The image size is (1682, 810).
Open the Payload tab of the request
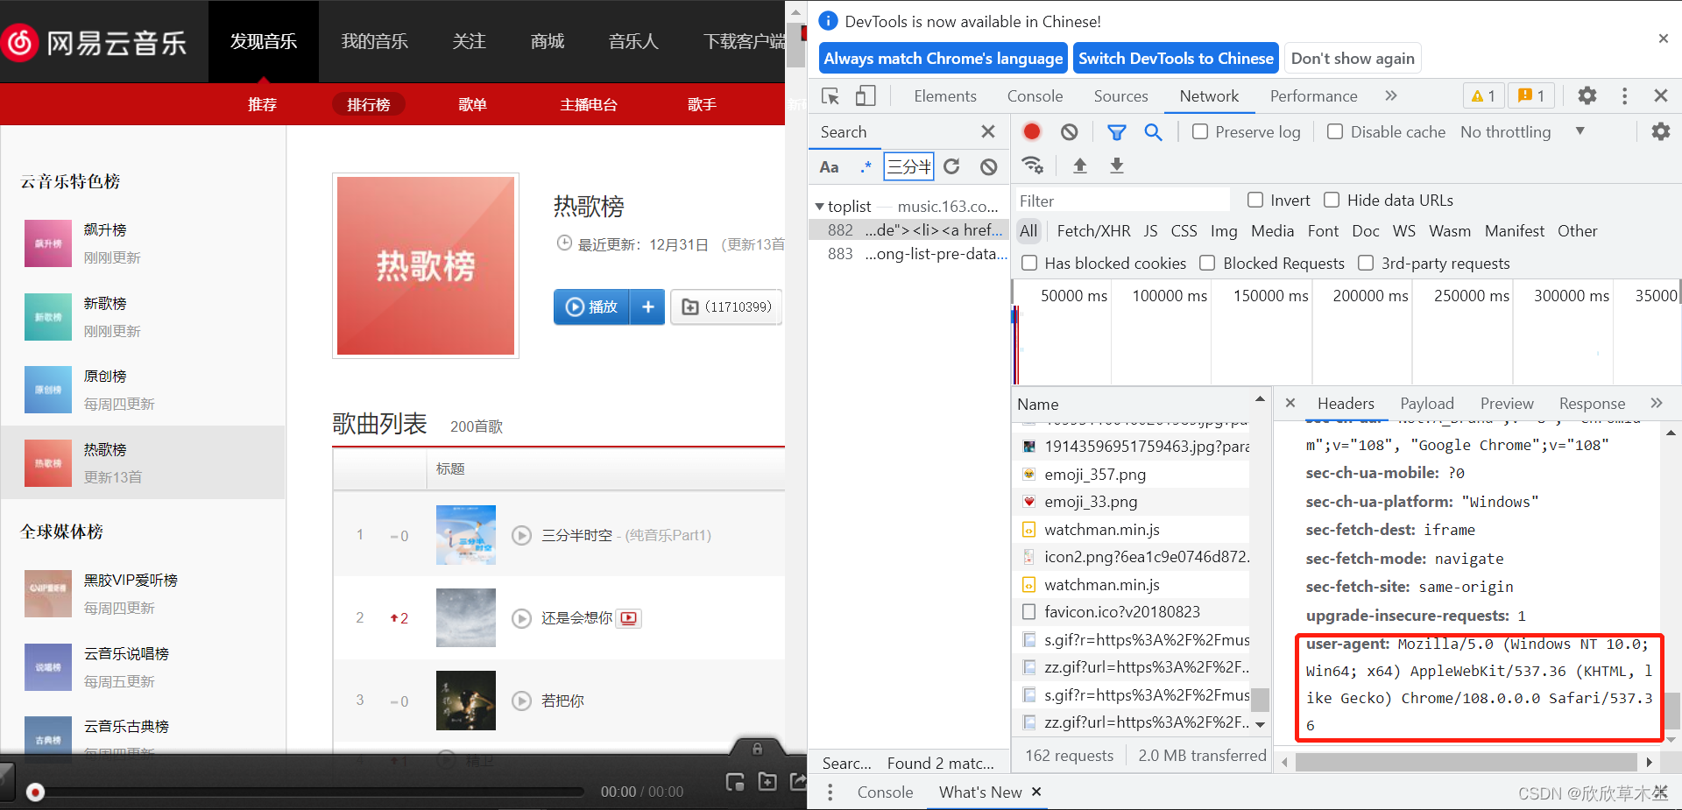click(1426, 403)
